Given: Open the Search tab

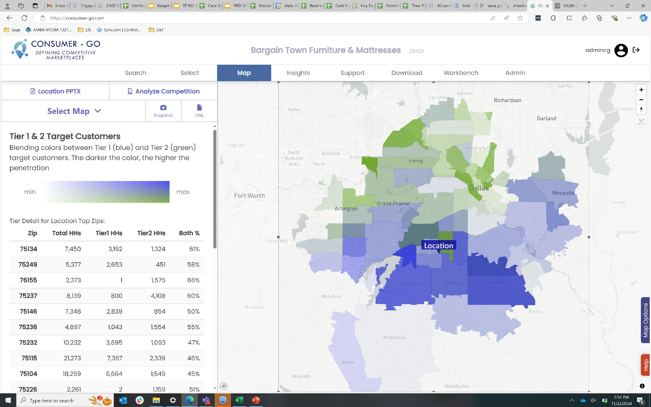Looking at the screenshot, I should [136, 73].
